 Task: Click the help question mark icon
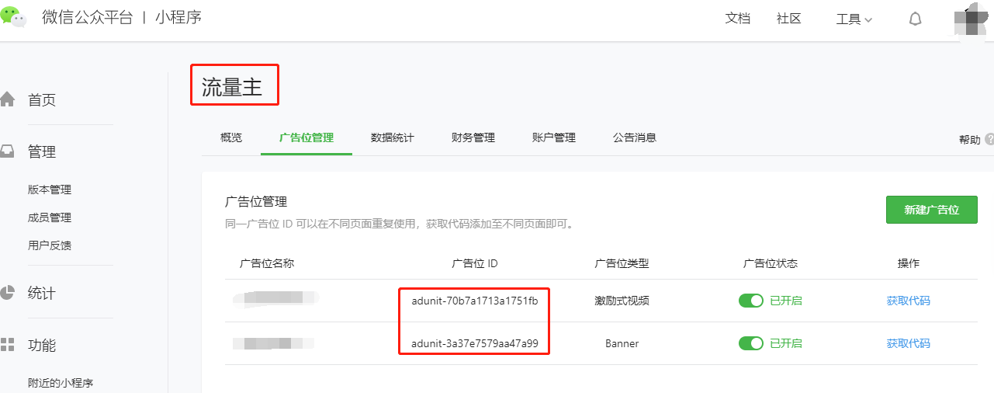[989, 139]
